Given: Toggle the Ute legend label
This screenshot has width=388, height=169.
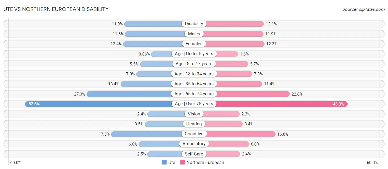Looking at the screenshot, I should (172, 162).
